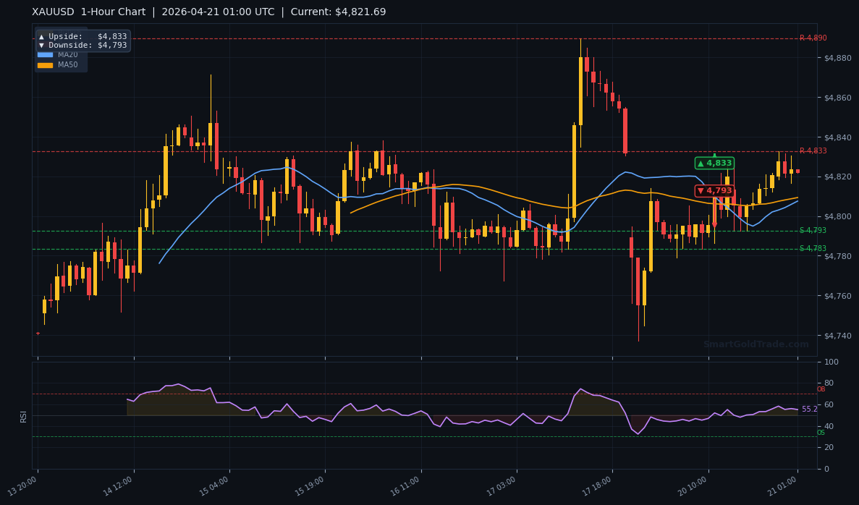Select the green 4,833 target badge
This screenshot has height=505, width=859.
click(x=714, y=164)
